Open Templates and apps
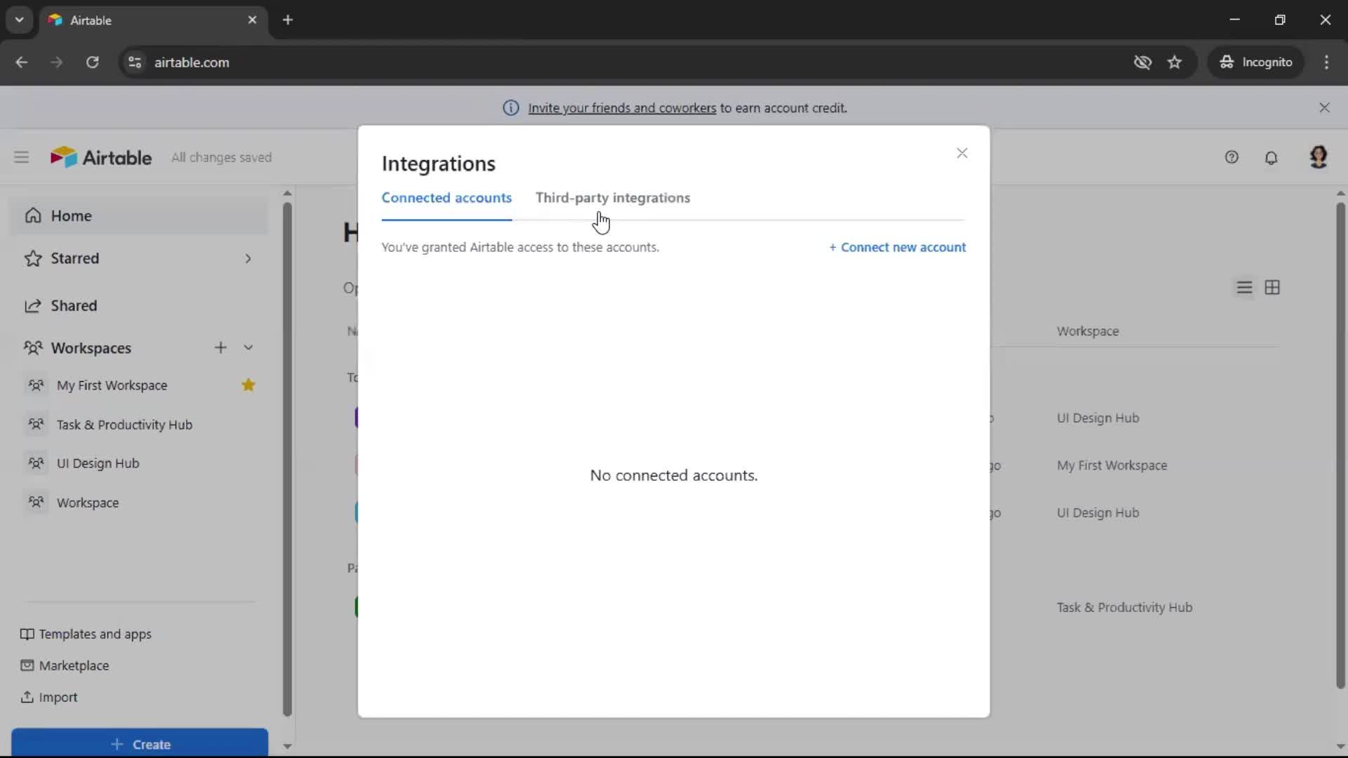Viewport: 1348px width, 758px height. (x=86, y=634)
